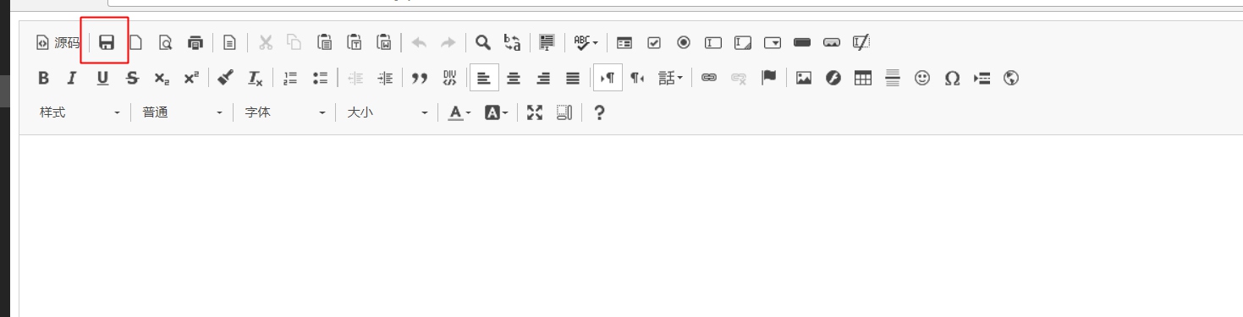
Task: Insert a numbered list
Action: 290,78
